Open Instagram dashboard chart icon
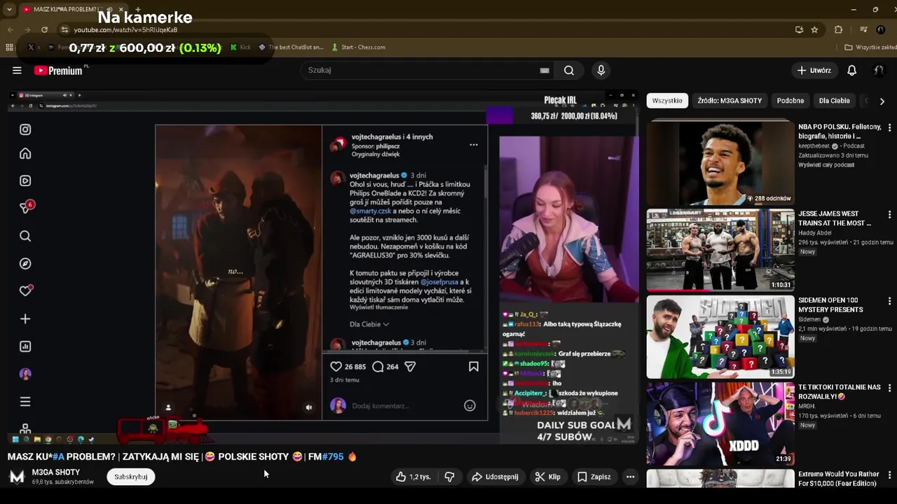This screenshot has height=504, width=897. pyautogui.click(x=25, y=346)
